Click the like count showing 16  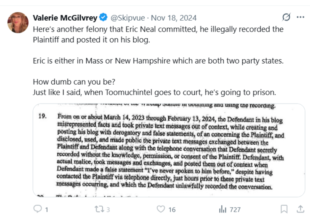(172, 209)
